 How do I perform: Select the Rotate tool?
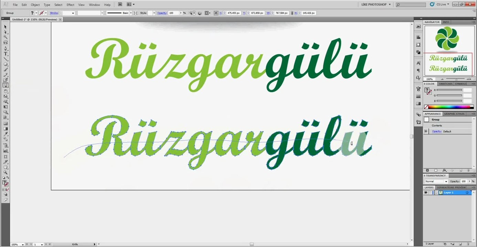coord(5,92)
